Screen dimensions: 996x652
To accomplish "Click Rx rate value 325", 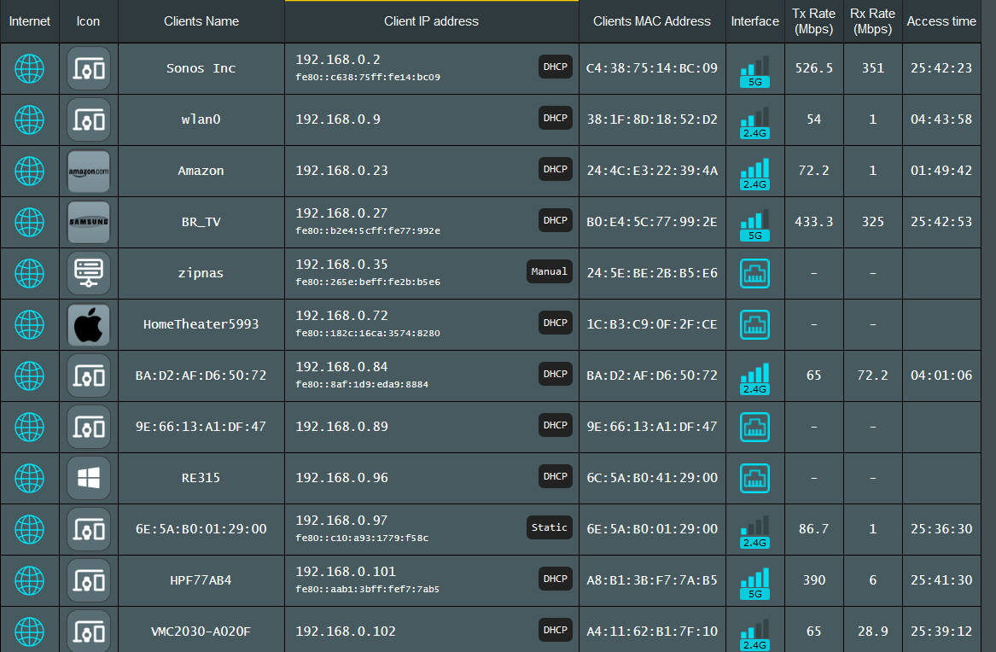I will [x=873, y=222].
